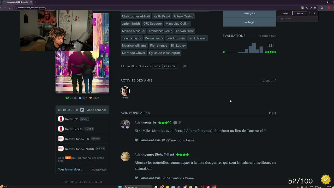This screenshot has width=334, height=188.
Task: Click the Netflix Standard NOUS logo icon
Action: 61,149
